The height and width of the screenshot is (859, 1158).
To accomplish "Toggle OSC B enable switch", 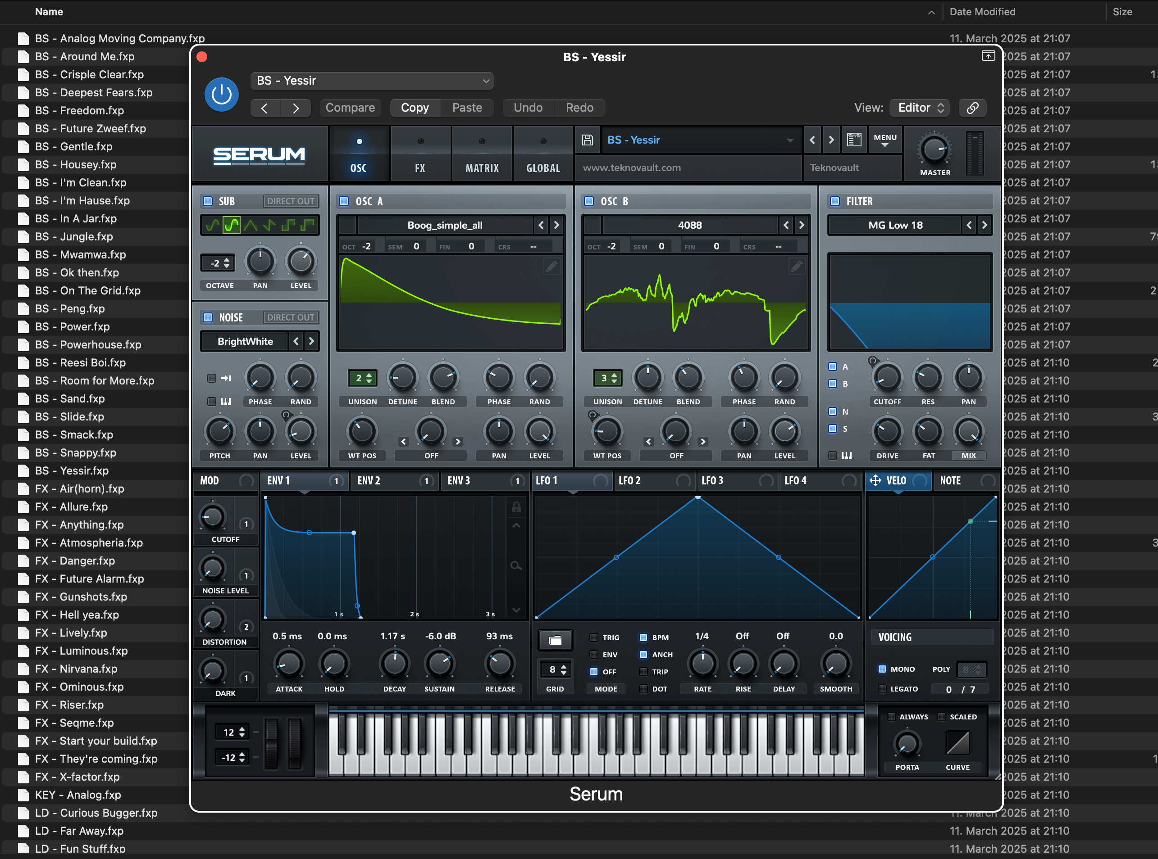I will coord(588,201).
